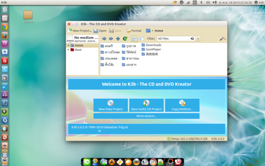Click K3b 2.0.2 version in status bar
The height and width of the screenshot is (166, 265).
pyautogui.click(x=218, y=139)
